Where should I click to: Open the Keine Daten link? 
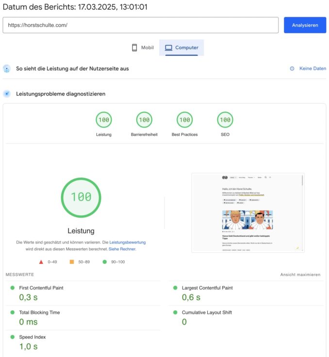(313, 68)
